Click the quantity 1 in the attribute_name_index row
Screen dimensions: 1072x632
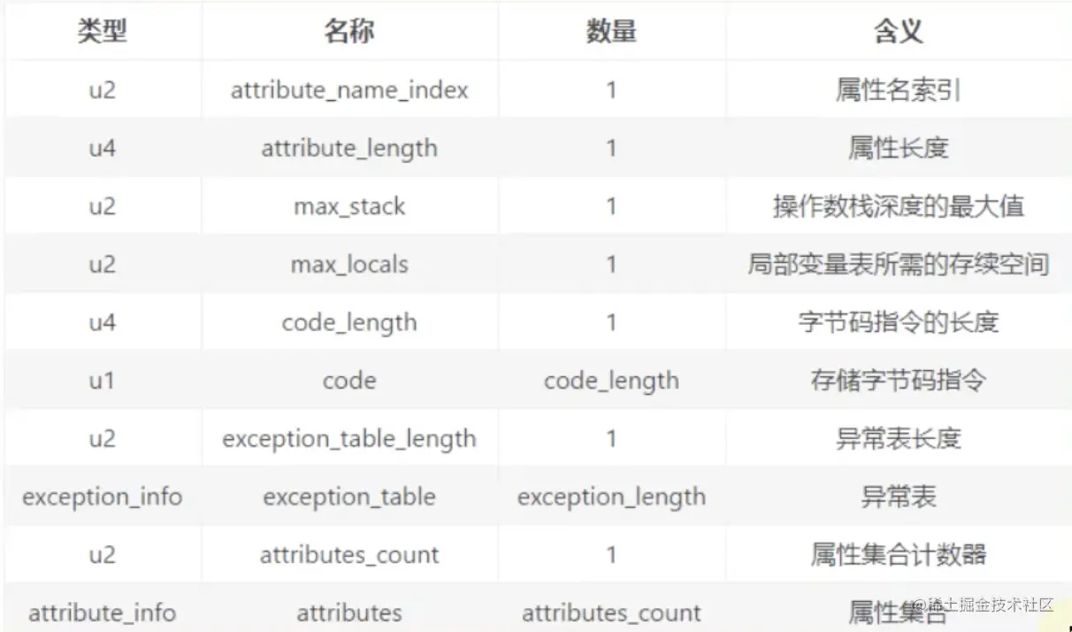611,90
